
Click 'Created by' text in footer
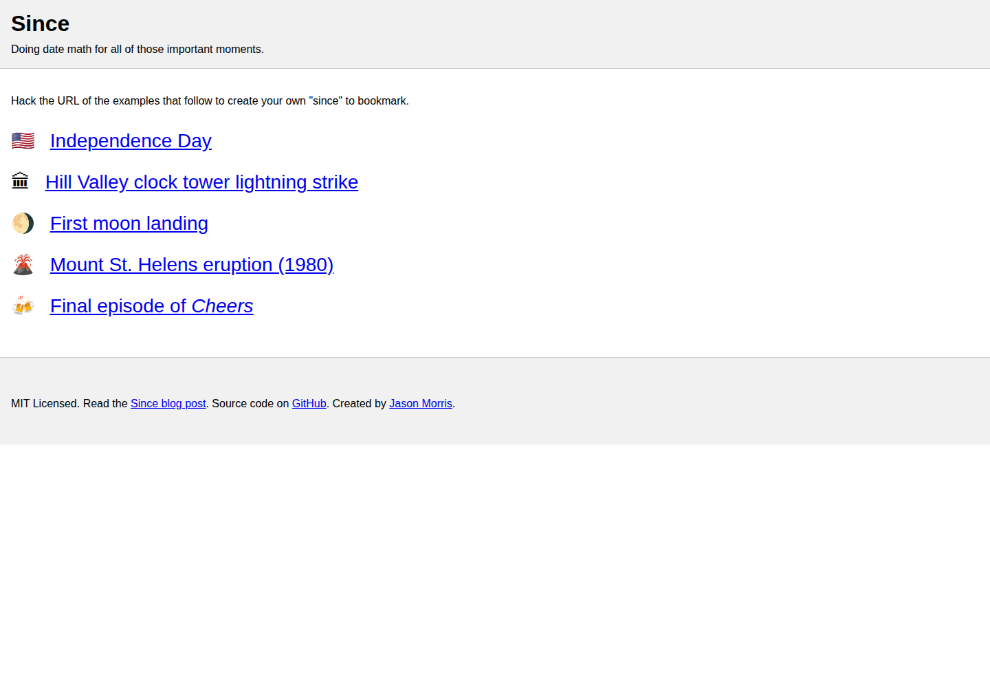[359, 404]
